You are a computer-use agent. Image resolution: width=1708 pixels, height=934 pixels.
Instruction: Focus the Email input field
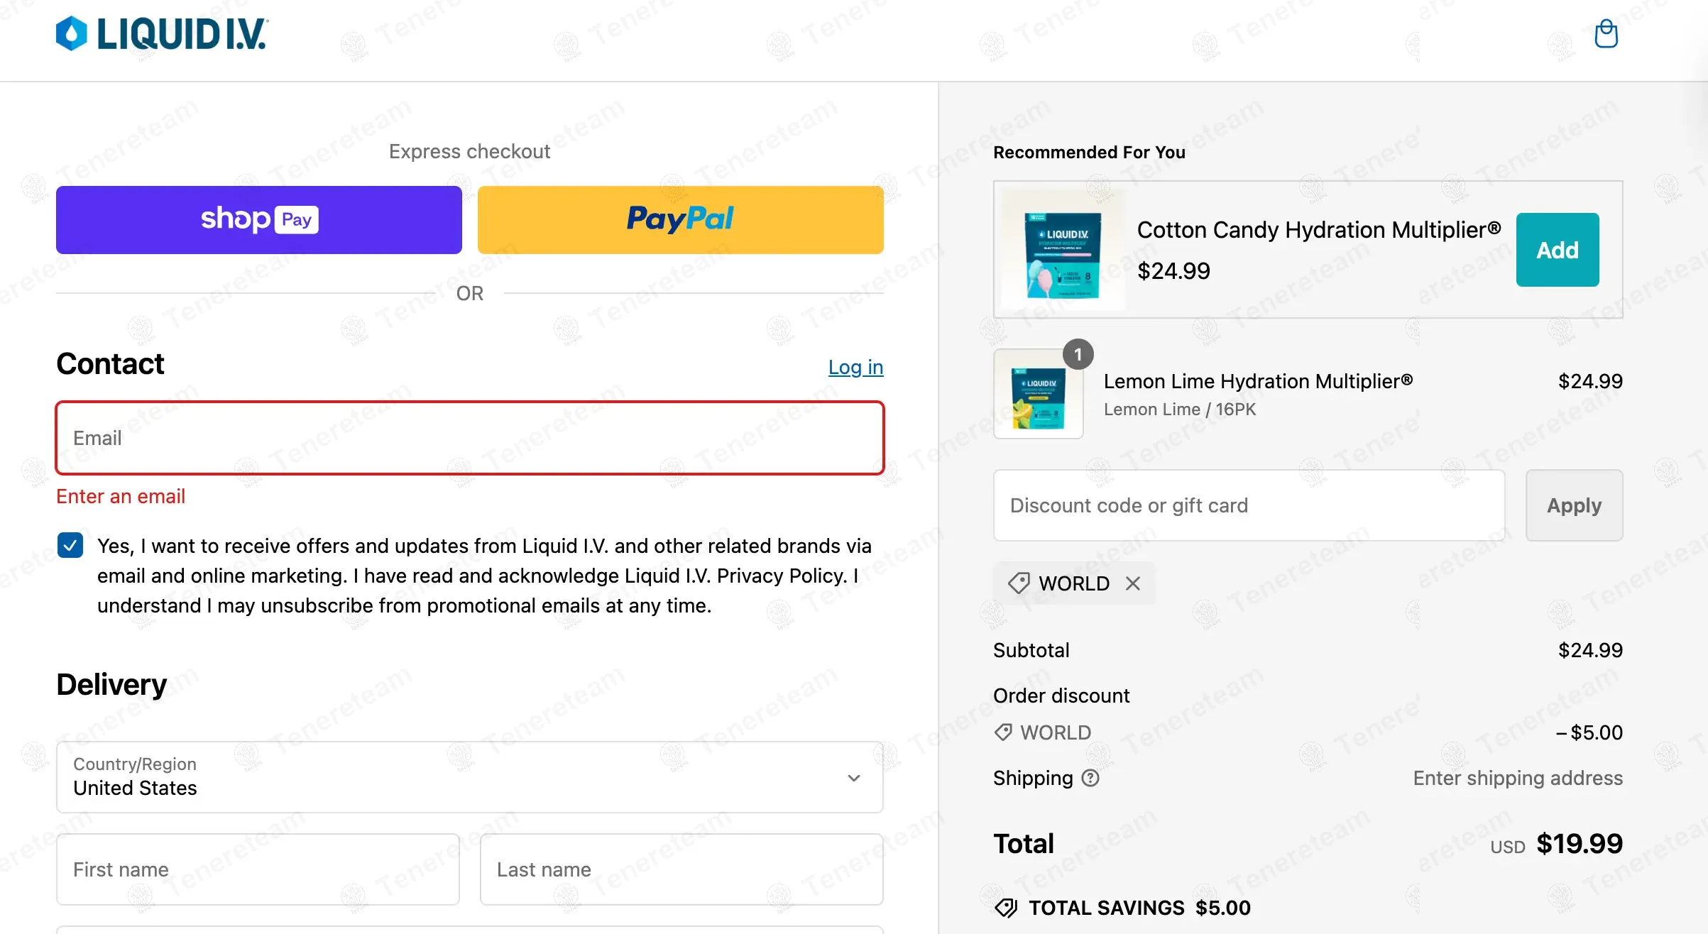coord(469,438)
